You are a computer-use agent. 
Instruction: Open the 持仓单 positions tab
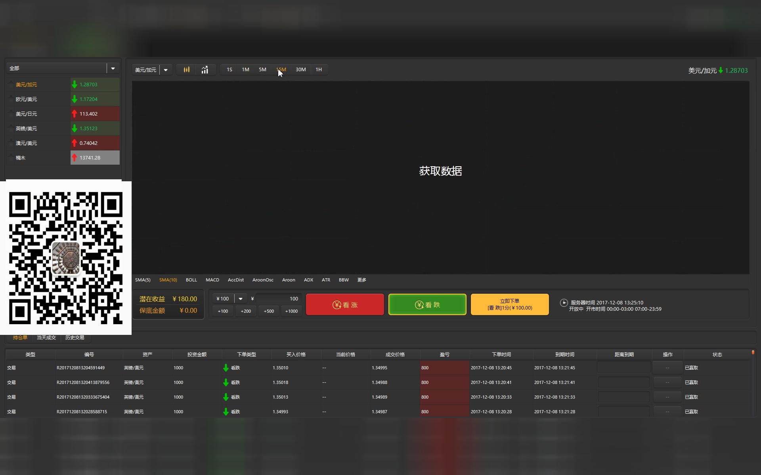tap(20, 338)
